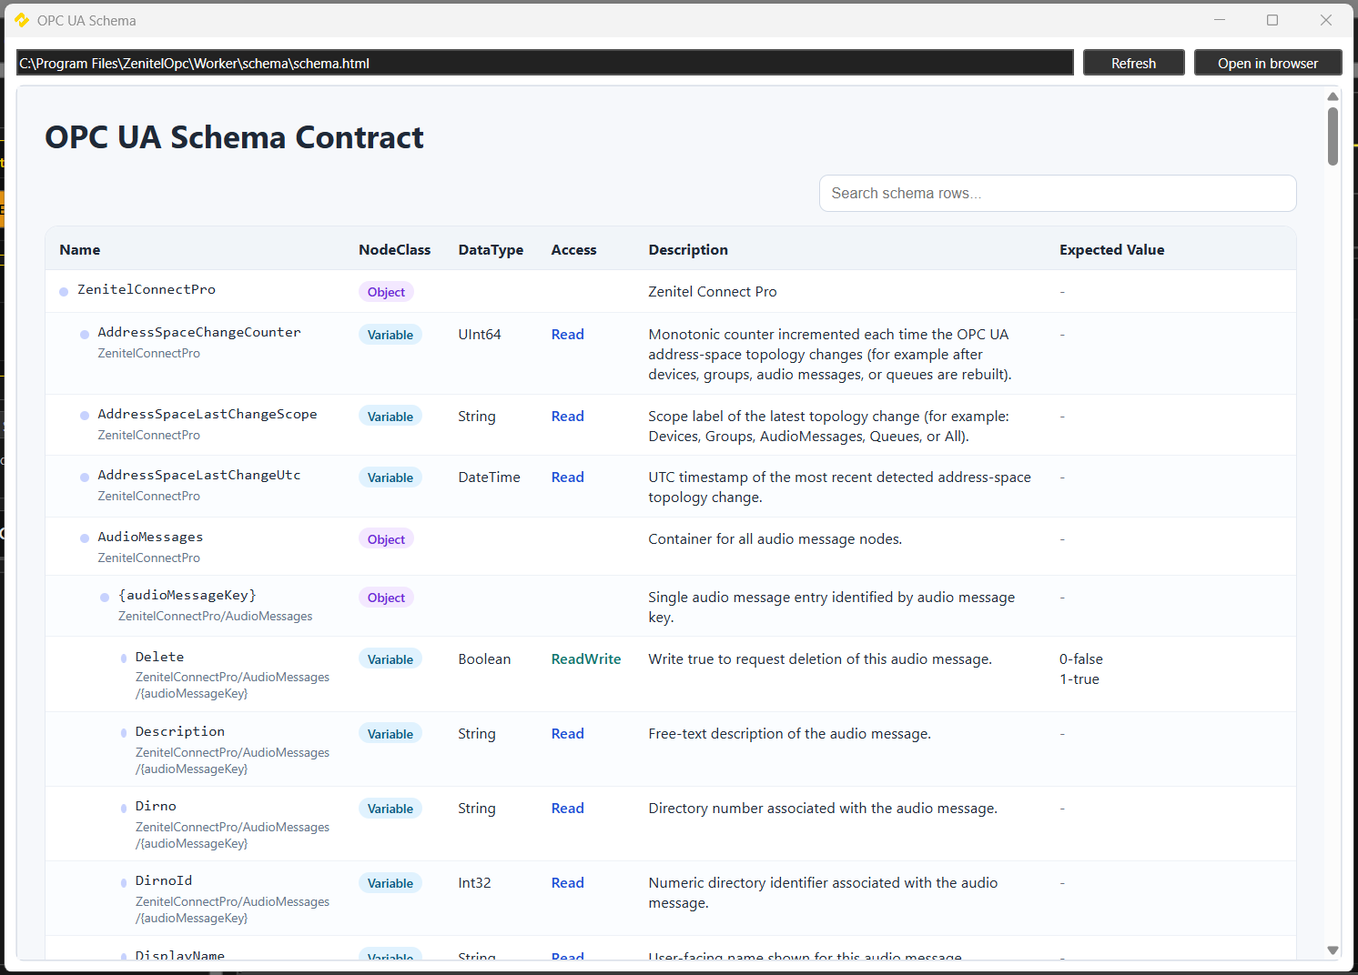Screen dimensions: 1358x975
Task: Click the OPC UA Schema app icon
Action: (x=22, y=20)
